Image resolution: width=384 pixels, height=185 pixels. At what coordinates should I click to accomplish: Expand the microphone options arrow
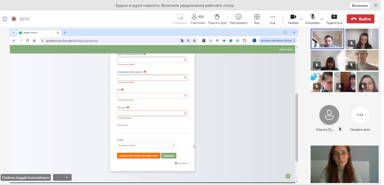coord(322,19)
